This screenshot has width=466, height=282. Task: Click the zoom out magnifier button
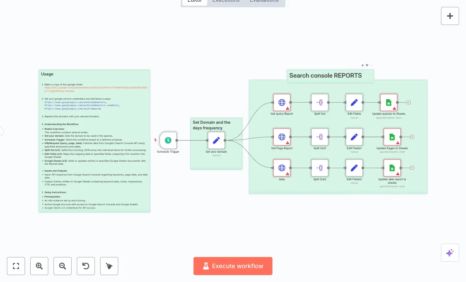coord(63,266)
